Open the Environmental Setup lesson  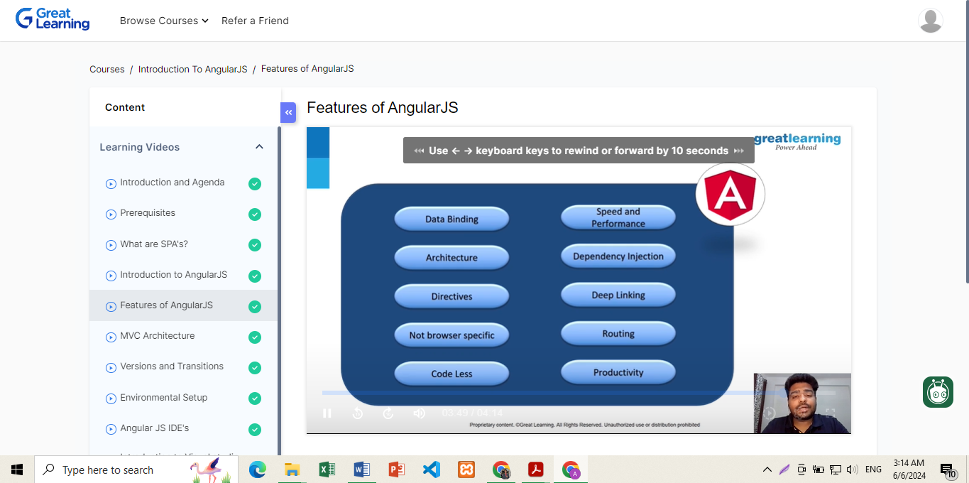164,397
